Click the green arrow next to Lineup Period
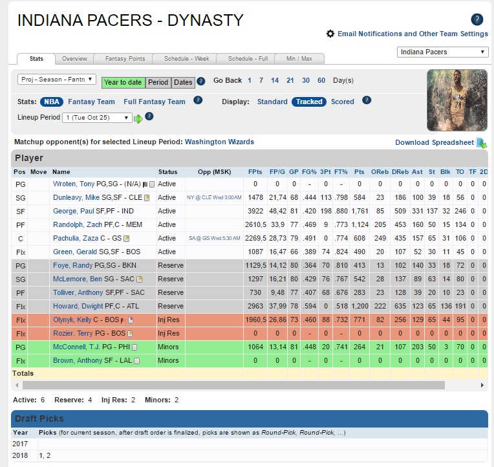The width and height of the screenshot is (494, 467). tap(138, 119)
